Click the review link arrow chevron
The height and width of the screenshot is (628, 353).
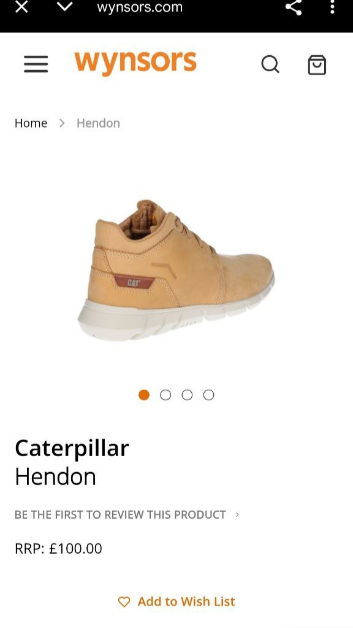tap(237, 514)
